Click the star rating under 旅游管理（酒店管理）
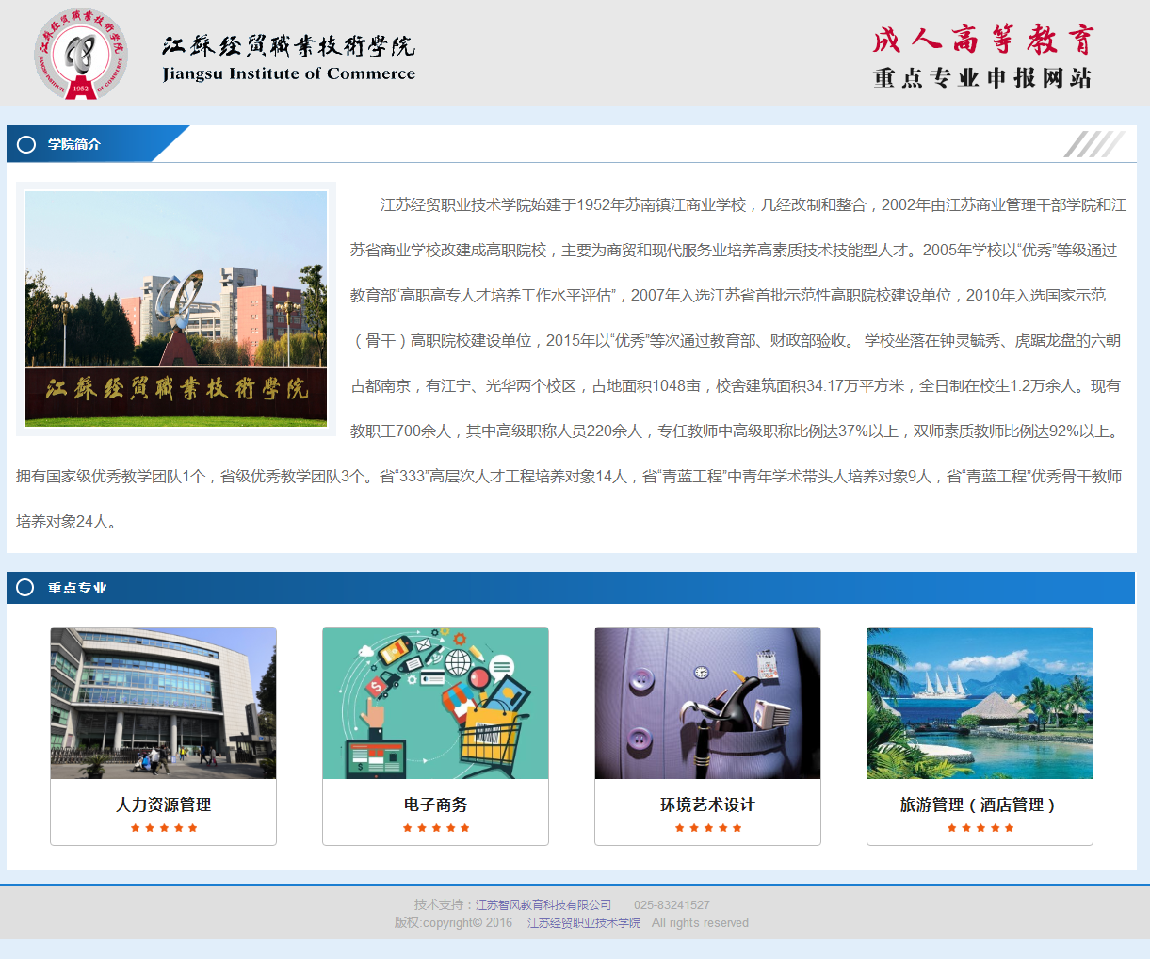This screenshot has width=1150, height=959. 980,828
